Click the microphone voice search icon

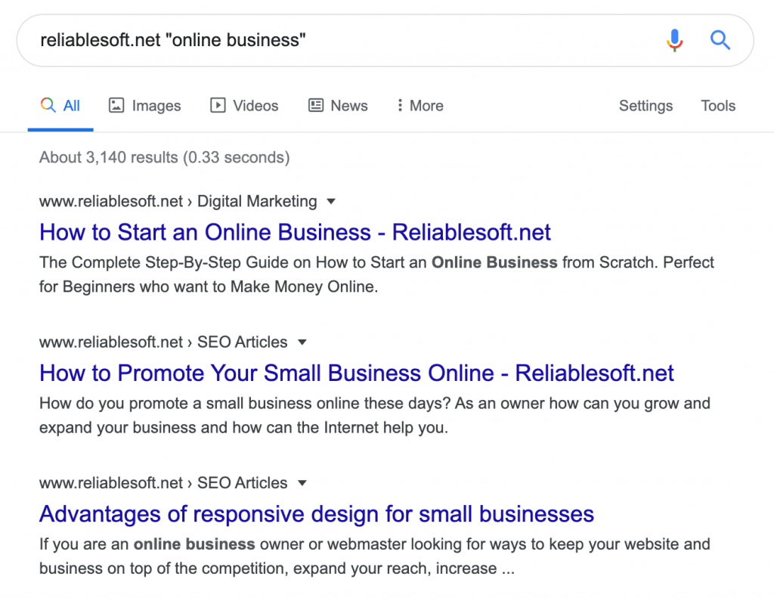[x=673, y=40]
